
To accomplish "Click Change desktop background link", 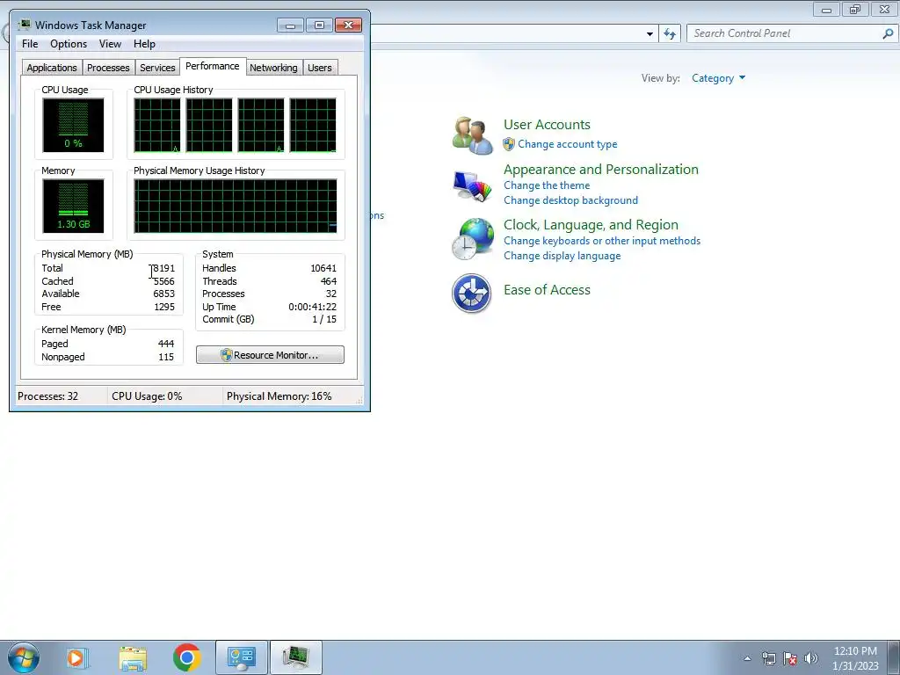I will [570, 200].
